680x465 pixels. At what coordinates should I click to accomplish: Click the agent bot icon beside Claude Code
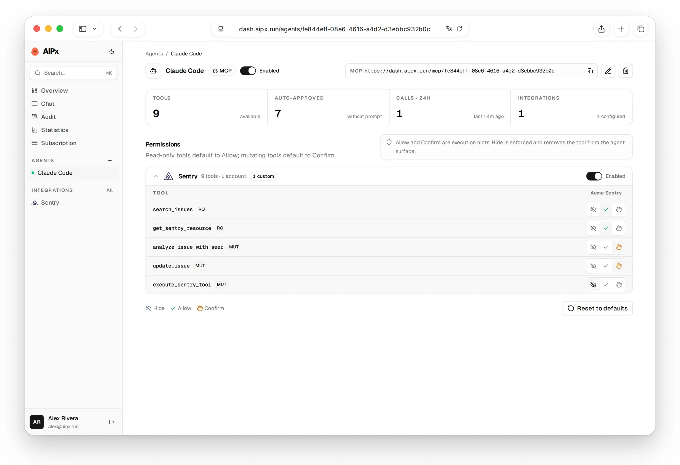pos(153,71)
